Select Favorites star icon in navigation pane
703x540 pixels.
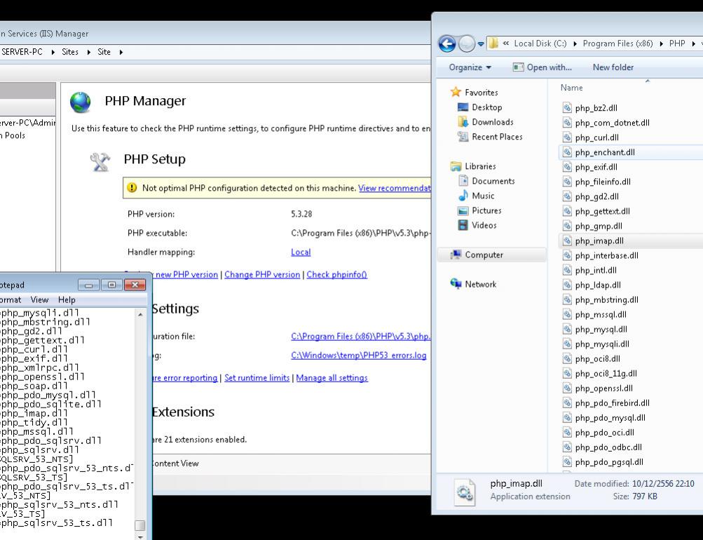tap(456, 92)
